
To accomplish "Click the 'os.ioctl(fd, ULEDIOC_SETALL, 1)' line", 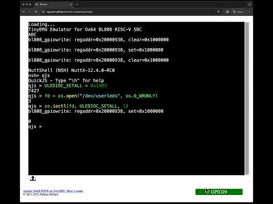I will coord(86,106).
